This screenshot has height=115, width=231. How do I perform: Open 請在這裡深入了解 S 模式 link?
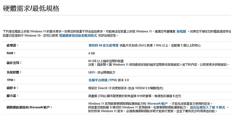pos(208,107)
